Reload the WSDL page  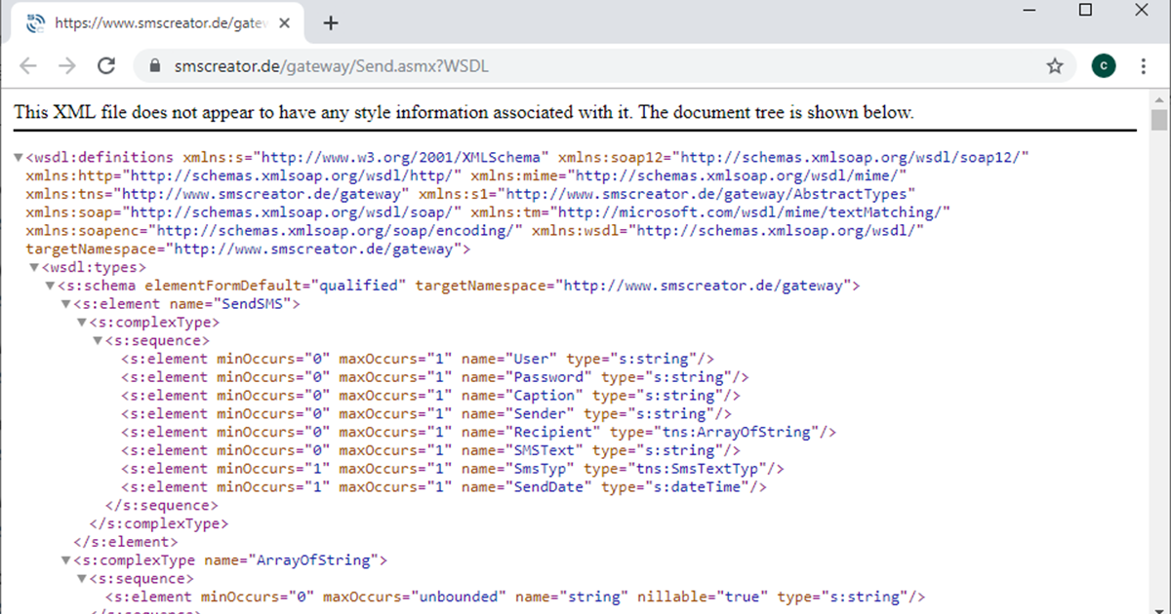(106, 66)
